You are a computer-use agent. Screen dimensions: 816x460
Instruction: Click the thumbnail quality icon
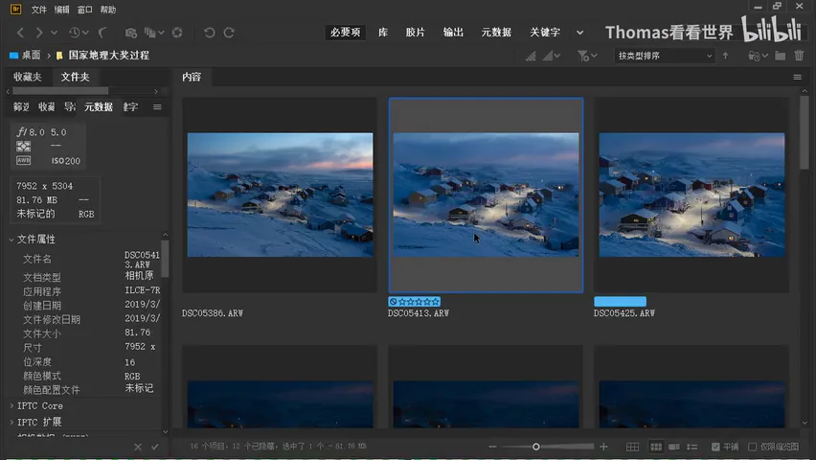(x=531, y=56)
